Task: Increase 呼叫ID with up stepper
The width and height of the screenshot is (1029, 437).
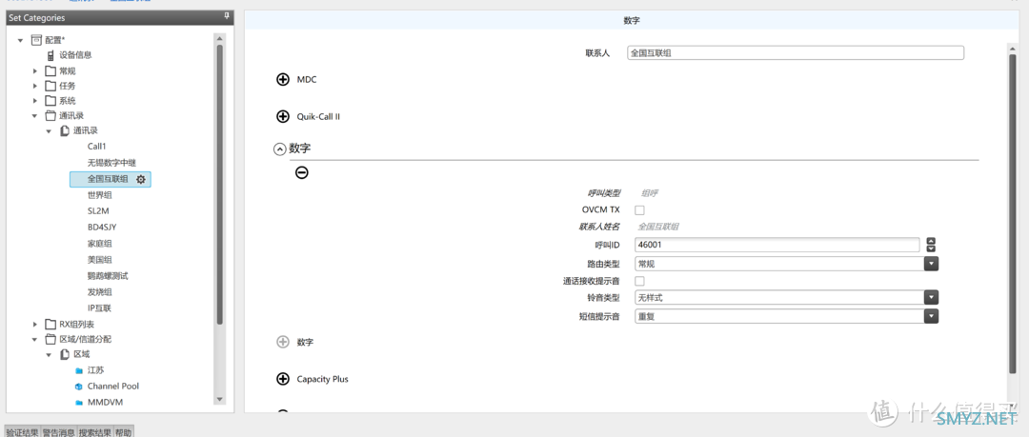Action: click(931, 241)
